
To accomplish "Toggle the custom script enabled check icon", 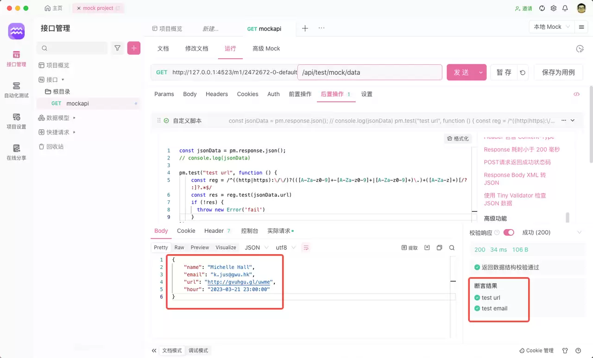I will (166, 121).
